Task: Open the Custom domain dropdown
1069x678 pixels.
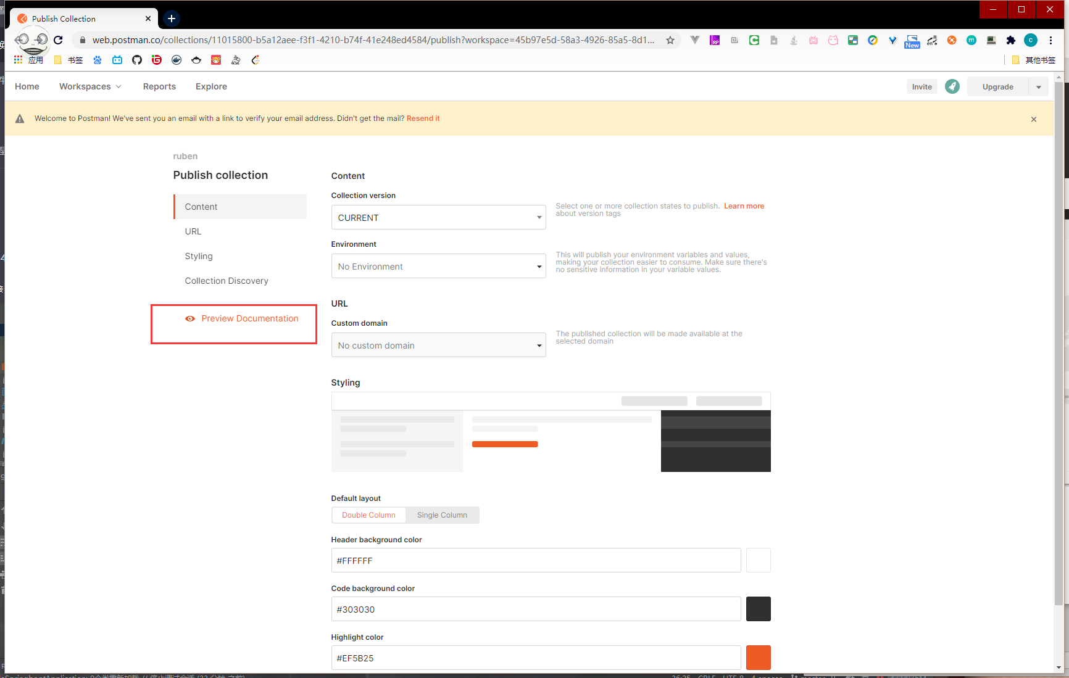Action: (x=438, y=345)
